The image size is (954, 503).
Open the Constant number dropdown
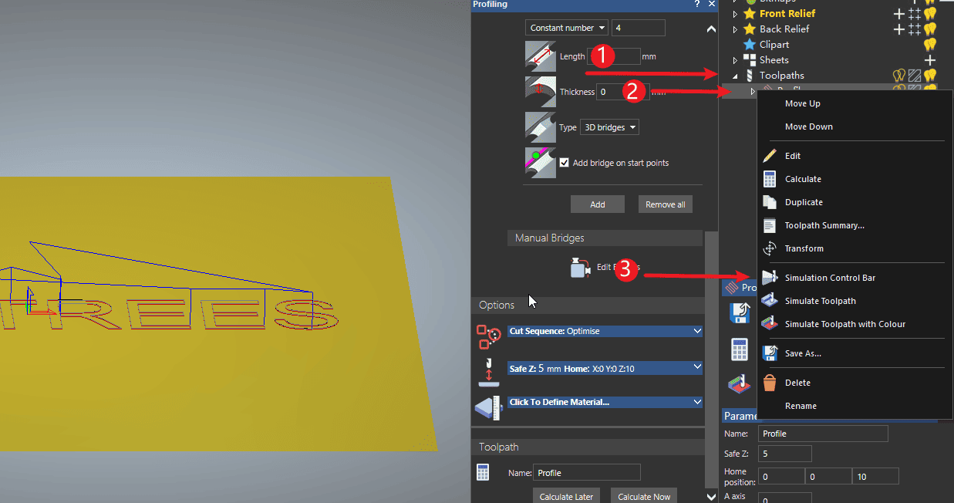pos(567,28)
